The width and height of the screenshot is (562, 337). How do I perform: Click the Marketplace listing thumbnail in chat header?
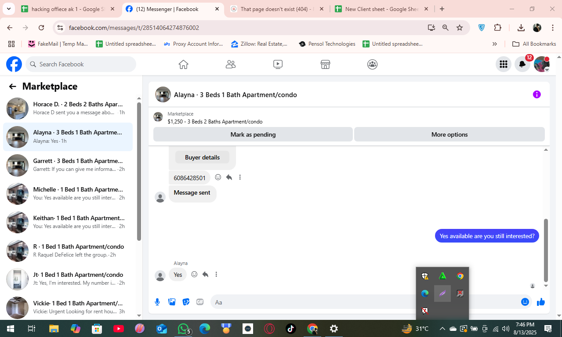(x=163, y=94)
